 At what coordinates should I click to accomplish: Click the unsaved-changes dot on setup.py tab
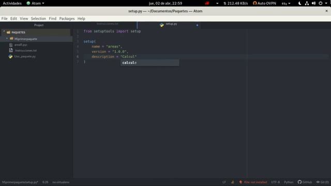click(197, 25)
